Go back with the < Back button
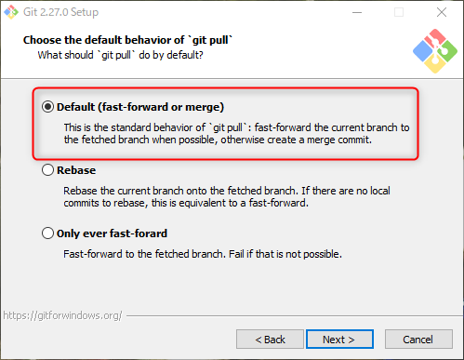464x360 pixels. (270, 340)
